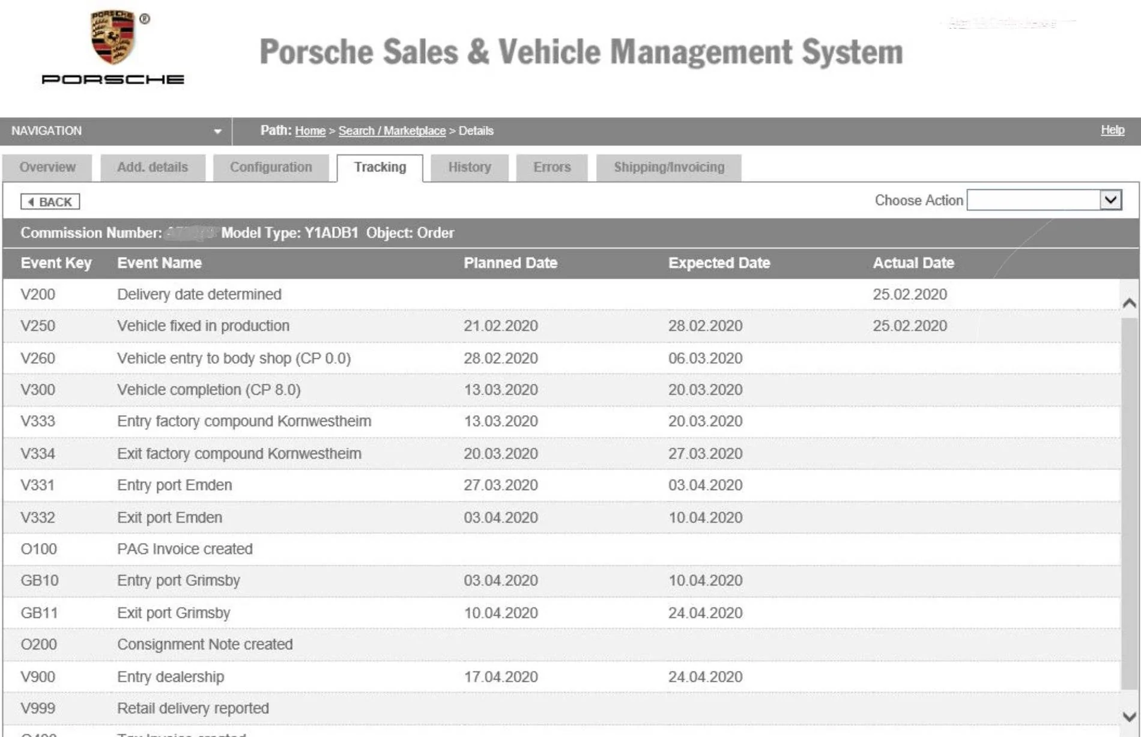The height and width of the screenshot is (737, 1141).
Task: Select 'Vehicle fixed in production' row text
Action: 203,326
